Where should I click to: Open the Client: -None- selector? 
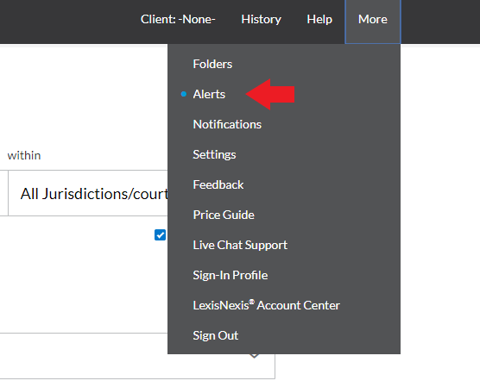178,20
